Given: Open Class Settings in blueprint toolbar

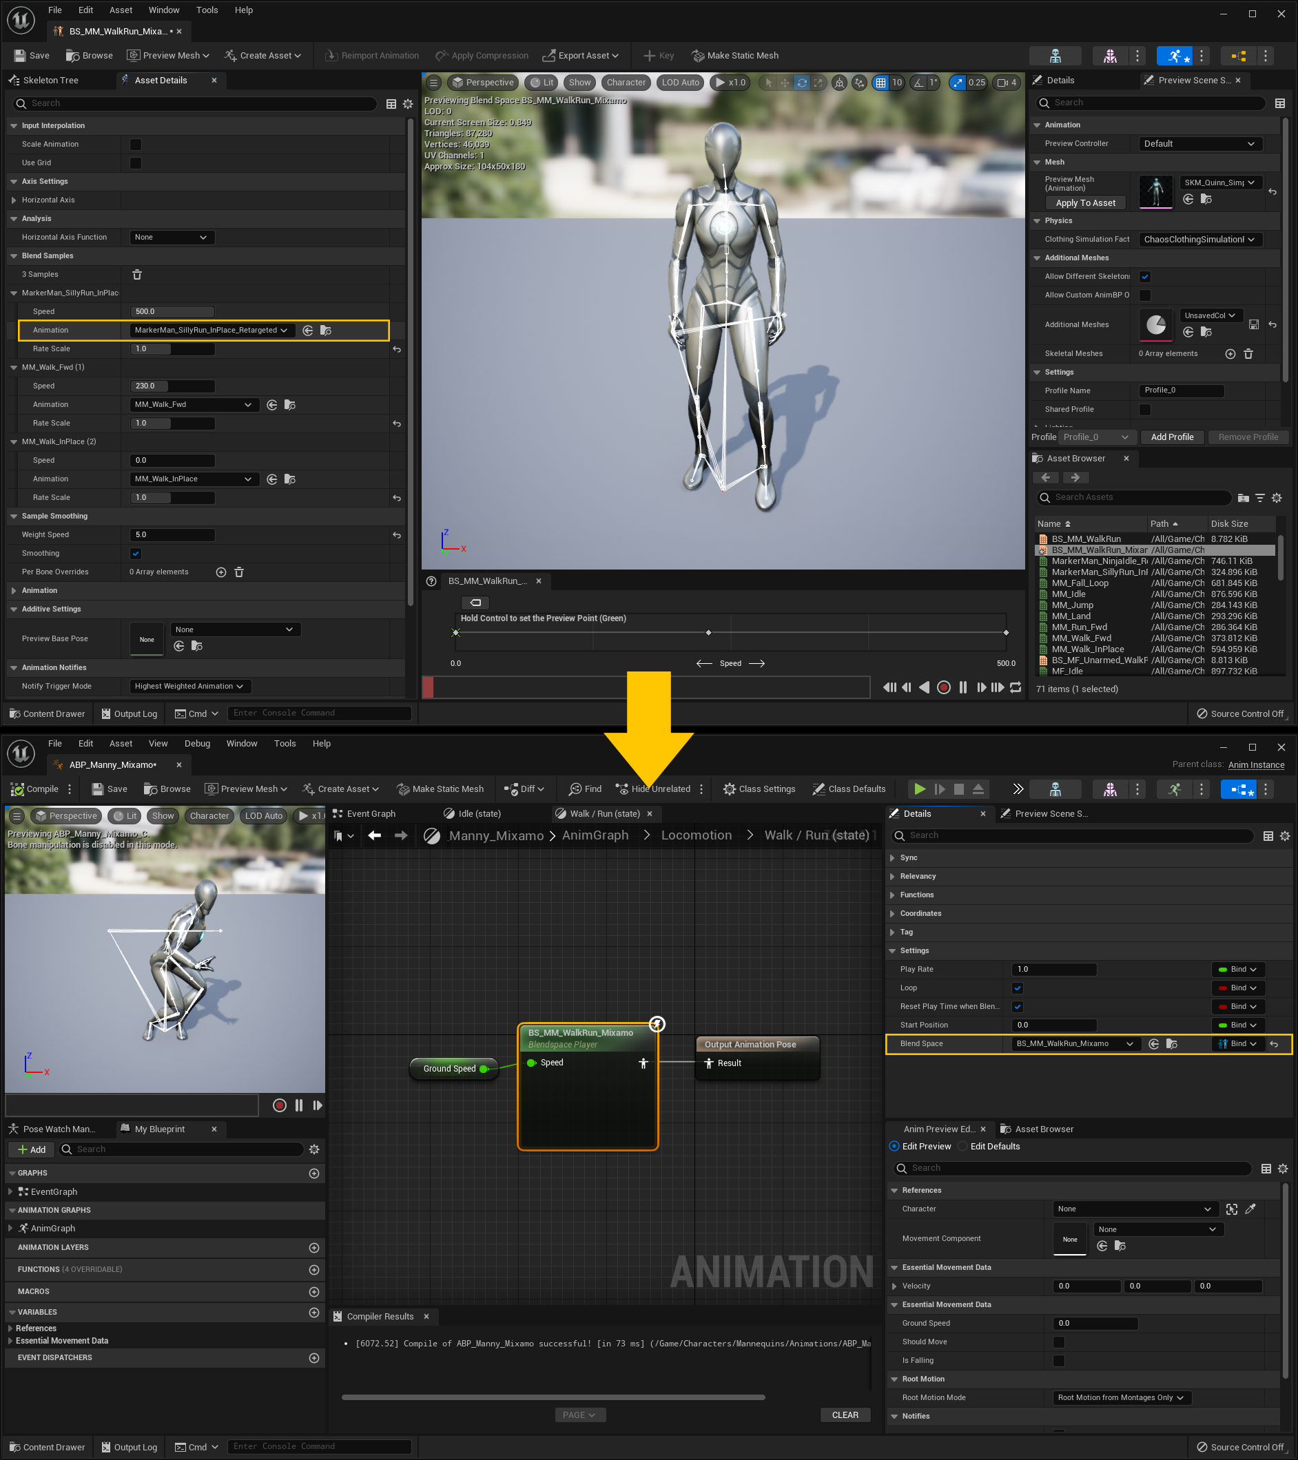Looking at the screenshot, I should pos(759,789).
